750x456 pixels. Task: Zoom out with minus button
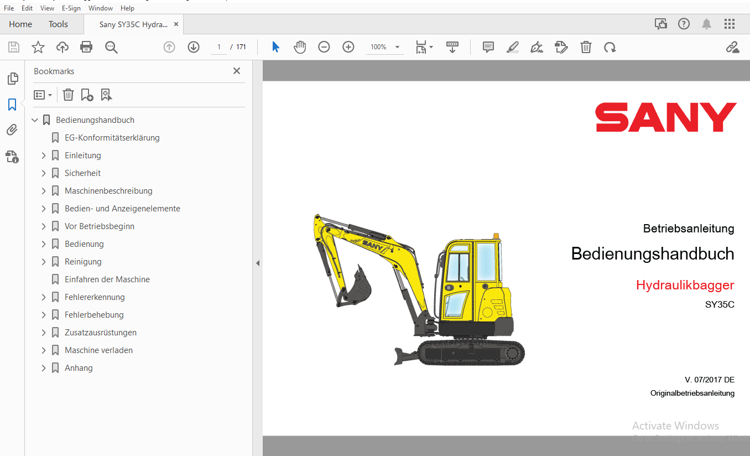click(x=324, y=47)
